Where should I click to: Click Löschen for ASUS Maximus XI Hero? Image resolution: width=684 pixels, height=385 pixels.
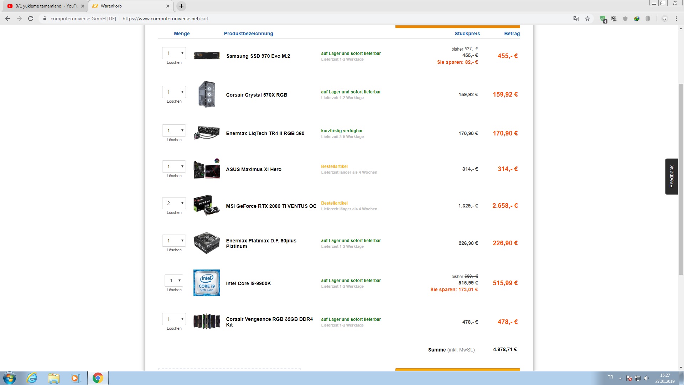click(174, 176)
